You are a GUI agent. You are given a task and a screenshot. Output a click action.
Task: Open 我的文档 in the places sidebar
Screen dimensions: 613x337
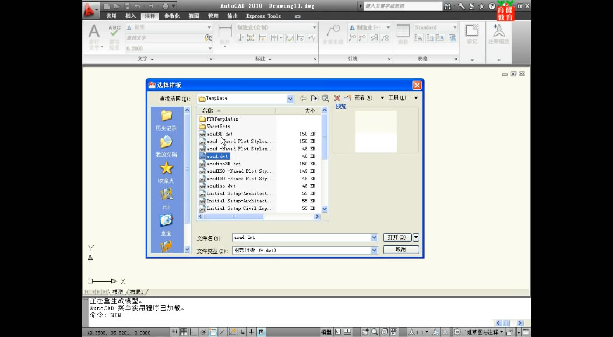click(166, 146)
